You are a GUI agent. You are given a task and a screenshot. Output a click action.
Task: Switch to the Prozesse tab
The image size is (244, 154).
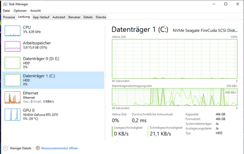click(9, 17)
